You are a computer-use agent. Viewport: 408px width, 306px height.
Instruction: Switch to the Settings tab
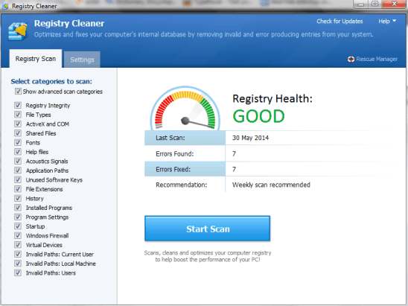[82, 60]
